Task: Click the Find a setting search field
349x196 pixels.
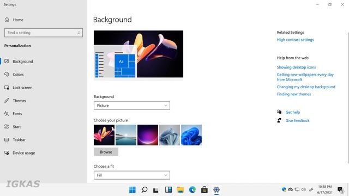Action: (x=44, y=33)
